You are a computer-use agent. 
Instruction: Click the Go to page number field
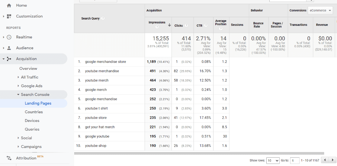pos(295,160)
